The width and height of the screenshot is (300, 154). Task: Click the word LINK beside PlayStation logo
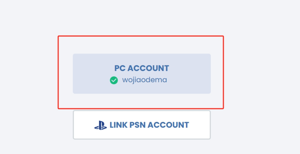coord(119,125)
